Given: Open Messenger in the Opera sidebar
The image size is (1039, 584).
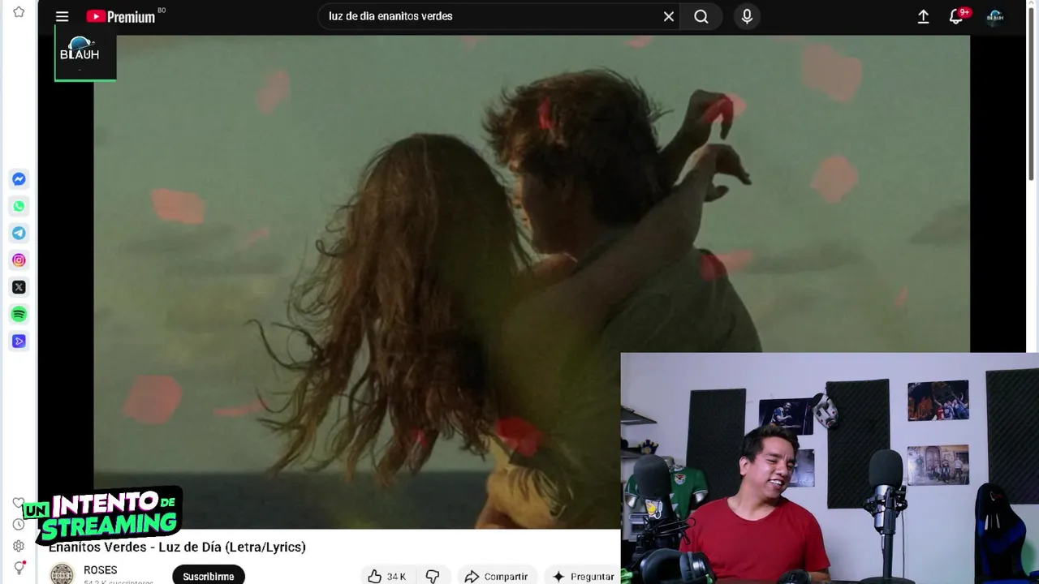Looking at the screenshot, I should 19,179.
